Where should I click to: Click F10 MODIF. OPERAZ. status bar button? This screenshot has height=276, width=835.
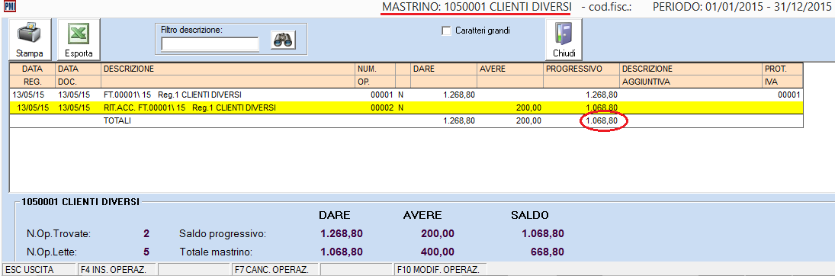pyautogui.click(x=441, y=270)
